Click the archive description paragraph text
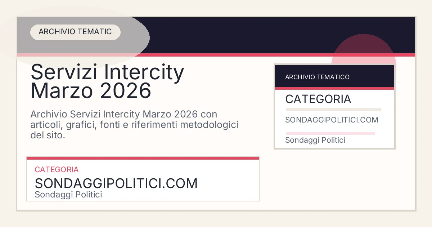This screenshot has width=432, height=227. pyautogui.click(x=134, y=125)
